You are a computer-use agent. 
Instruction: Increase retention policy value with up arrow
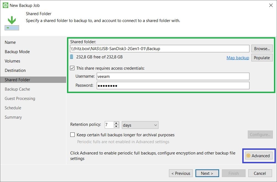tap(116, 123)
